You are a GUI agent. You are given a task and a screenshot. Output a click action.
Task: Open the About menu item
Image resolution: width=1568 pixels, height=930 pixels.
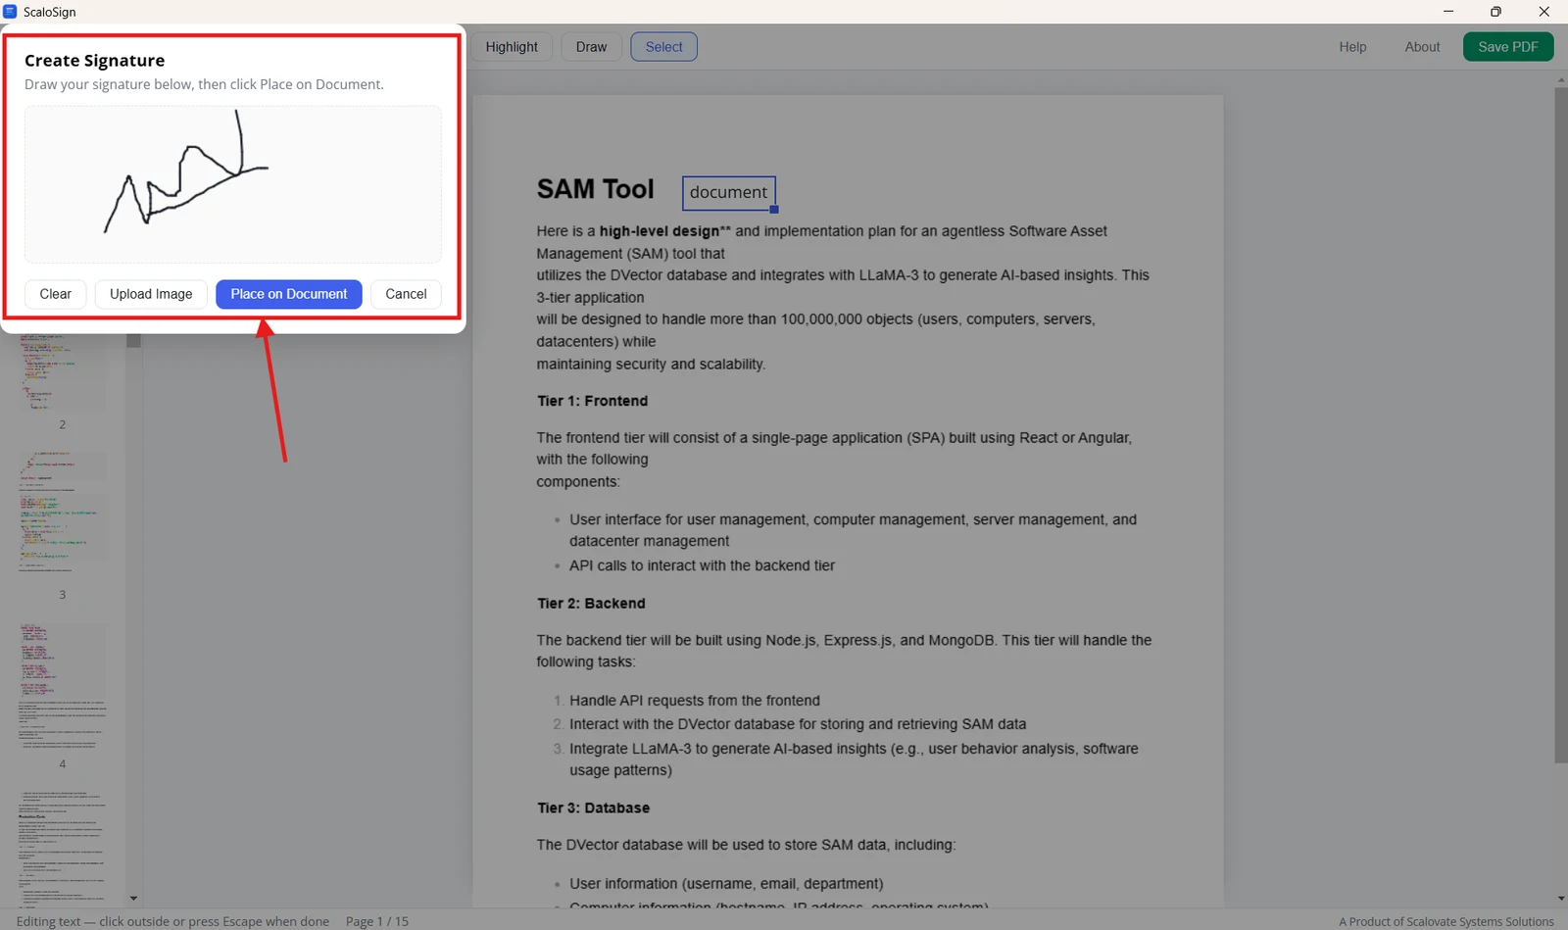(1422, 47)
